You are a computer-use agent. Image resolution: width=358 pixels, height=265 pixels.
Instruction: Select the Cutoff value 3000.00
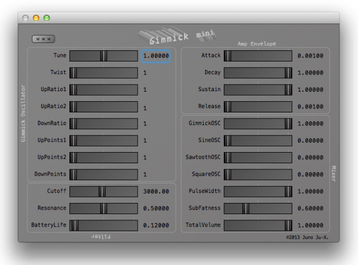(x=156, y=192)
